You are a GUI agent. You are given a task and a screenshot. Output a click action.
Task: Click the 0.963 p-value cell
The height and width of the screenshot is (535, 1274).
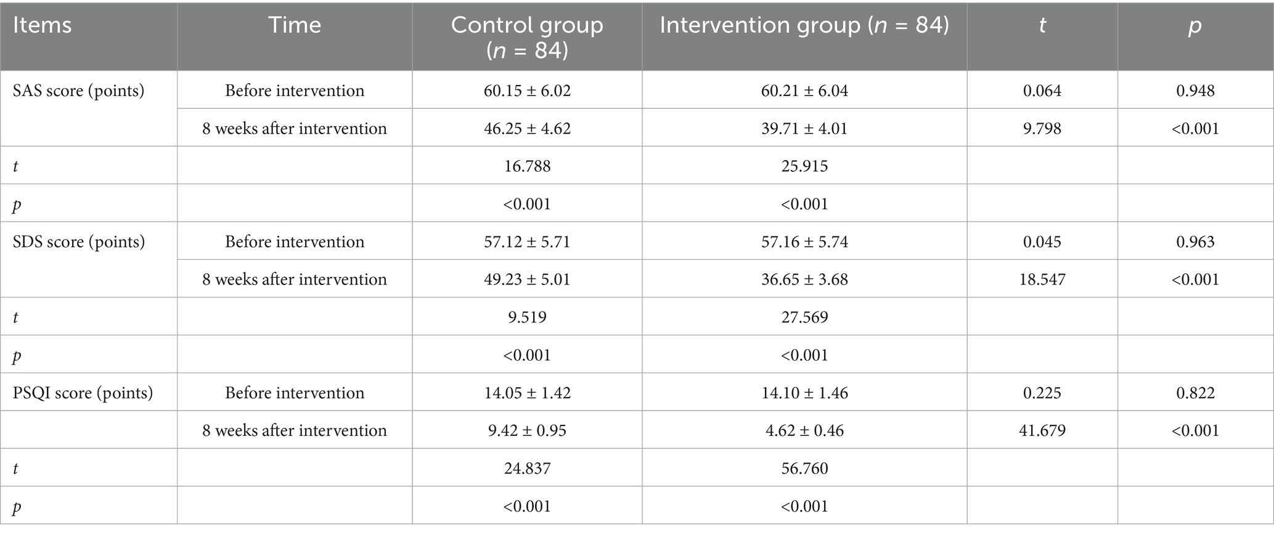tap(1195, 241)
